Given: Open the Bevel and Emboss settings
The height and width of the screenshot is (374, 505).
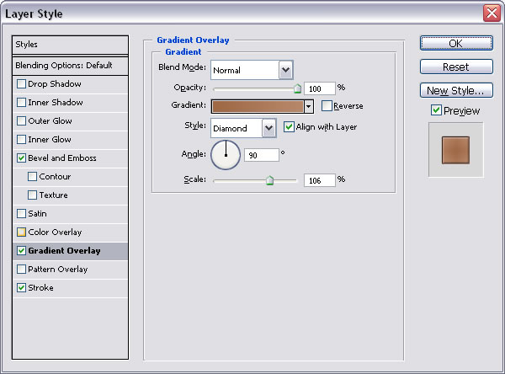Looking at the screenshot, I should (x=62, y=158).
